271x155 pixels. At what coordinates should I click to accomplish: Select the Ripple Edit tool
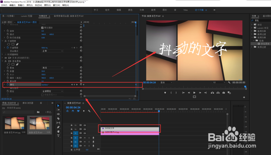(x=58, y=114)
